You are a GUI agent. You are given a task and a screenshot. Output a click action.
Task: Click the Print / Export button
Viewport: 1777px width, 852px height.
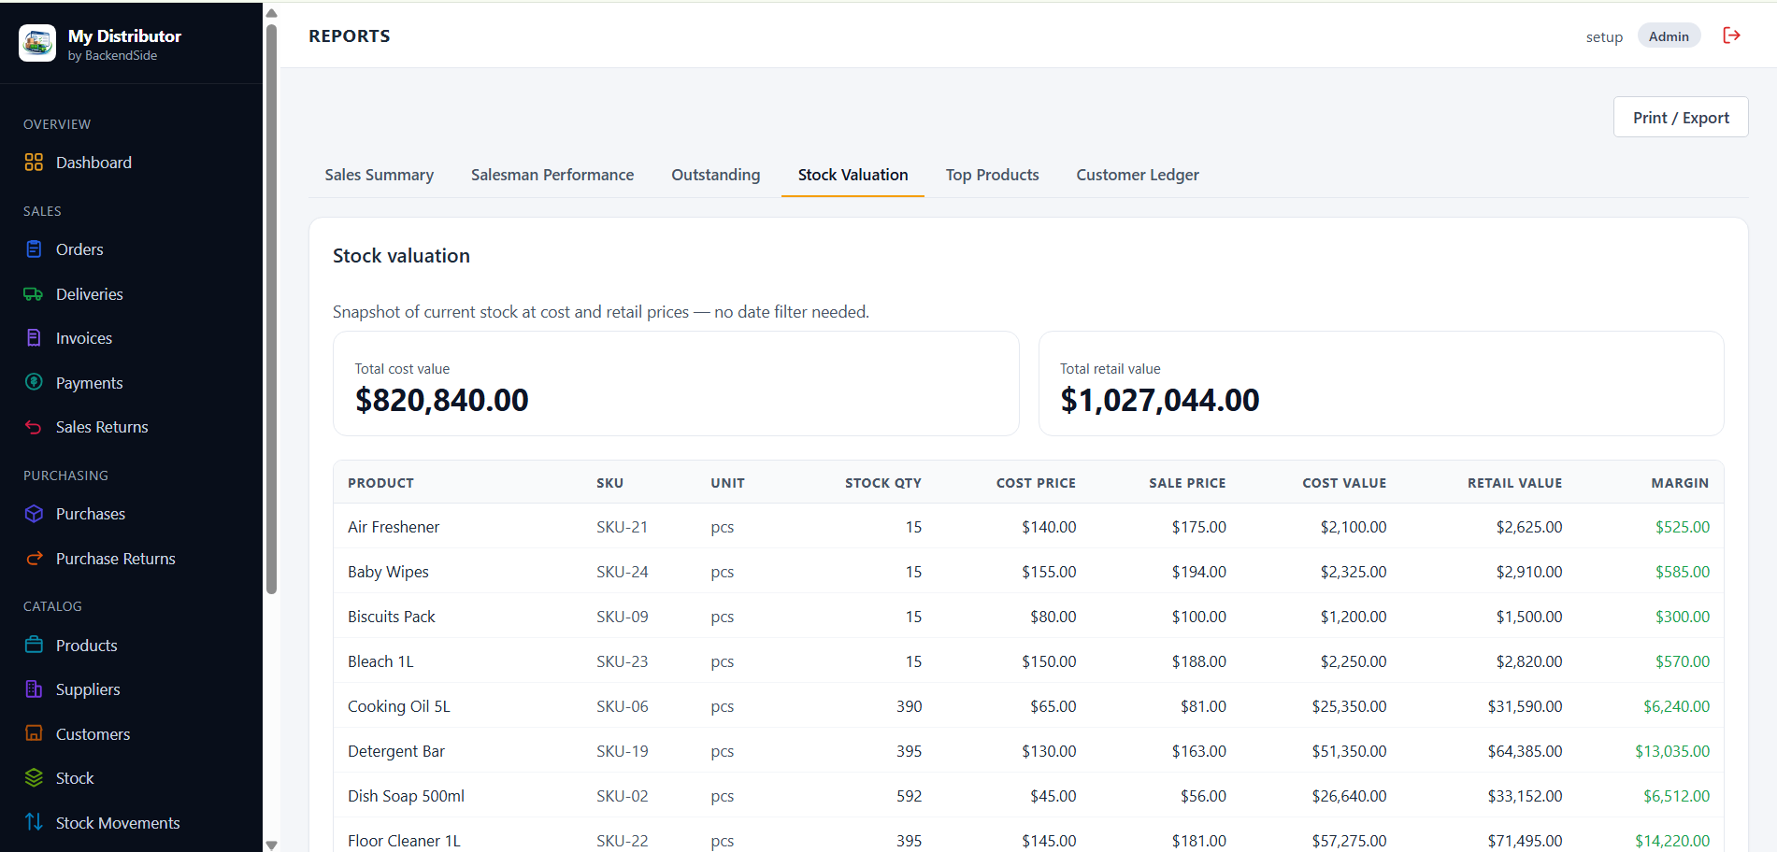pos(1681,118)
